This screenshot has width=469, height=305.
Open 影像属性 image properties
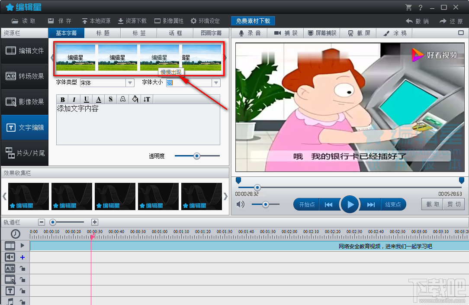point(169,21)
